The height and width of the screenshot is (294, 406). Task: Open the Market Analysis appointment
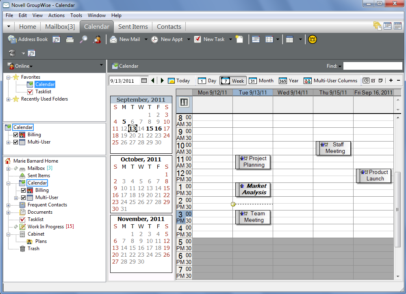click(253, 189)
